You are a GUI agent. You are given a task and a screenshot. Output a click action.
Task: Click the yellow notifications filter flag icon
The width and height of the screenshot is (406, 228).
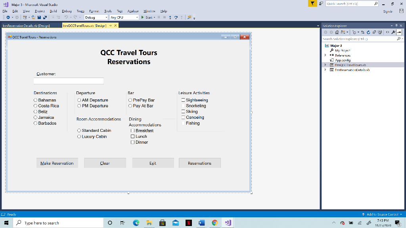tap(312, 4)
